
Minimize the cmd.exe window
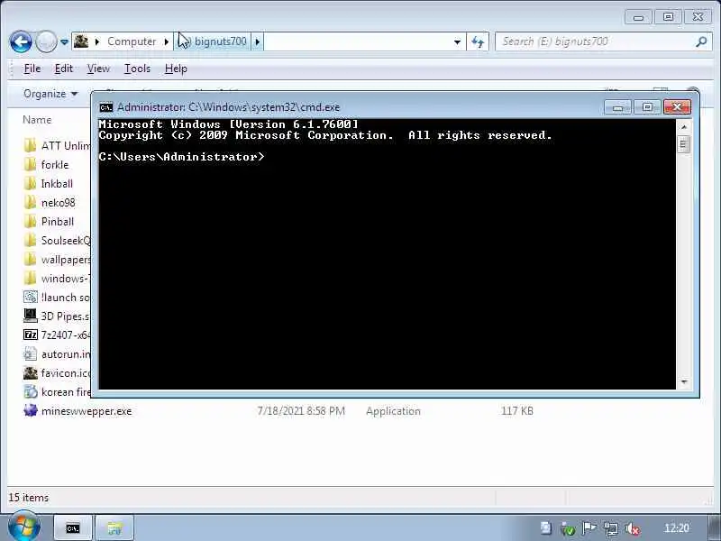tap(617, 107)
